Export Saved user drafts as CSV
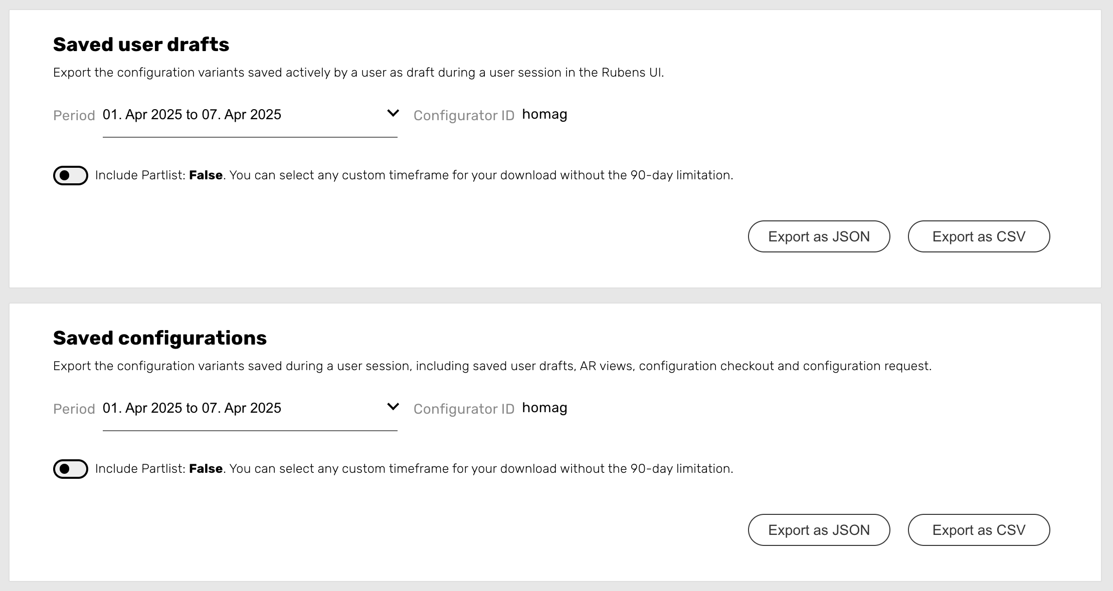 979,236
